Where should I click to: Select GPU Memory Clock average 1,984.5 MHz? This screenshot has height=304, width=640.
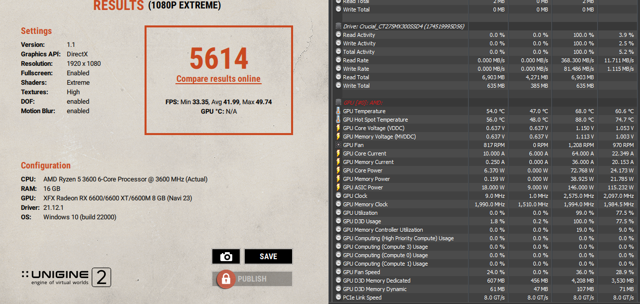619,204
